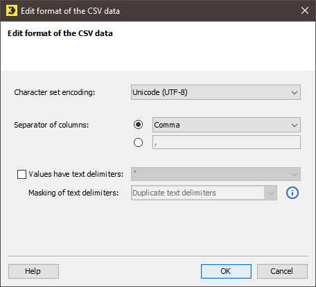316x287 pixels.
Task: Click the arrow of the masking combo box
Action: (x=271, y=193)
